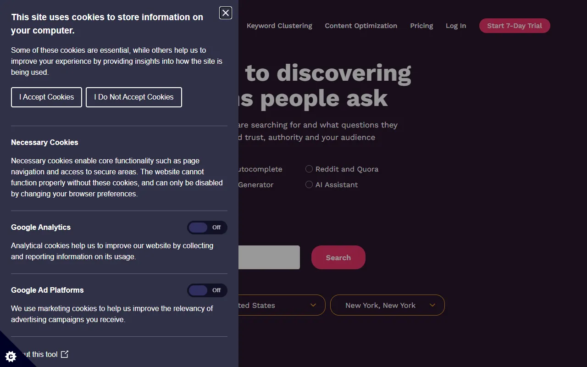The width and height of the screenshot is (587, 367).
Task: Open Keyword Clustering menu item
Action: (279, 26)
